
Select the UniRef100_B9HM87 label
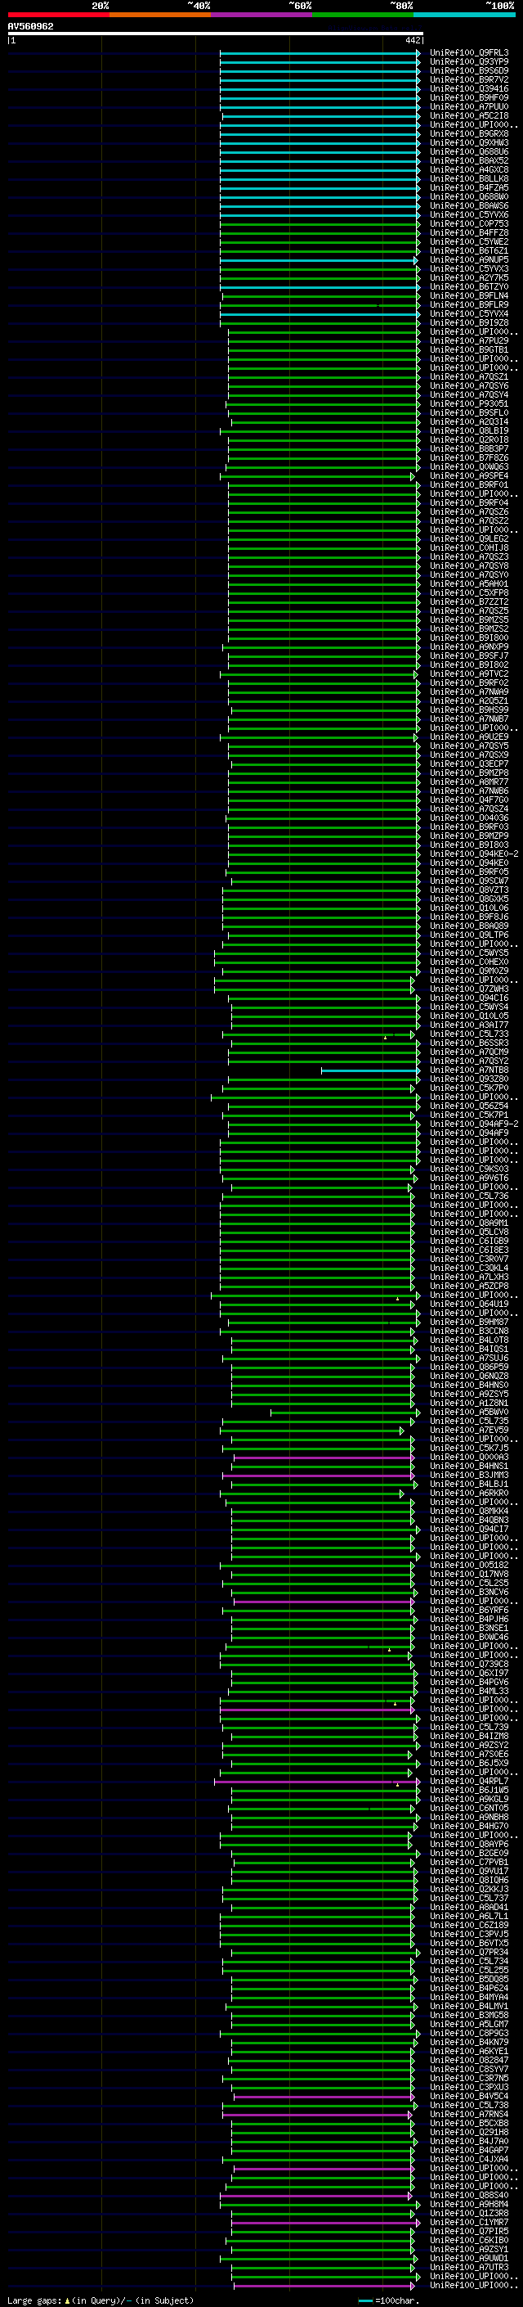tap(469, 1322)
